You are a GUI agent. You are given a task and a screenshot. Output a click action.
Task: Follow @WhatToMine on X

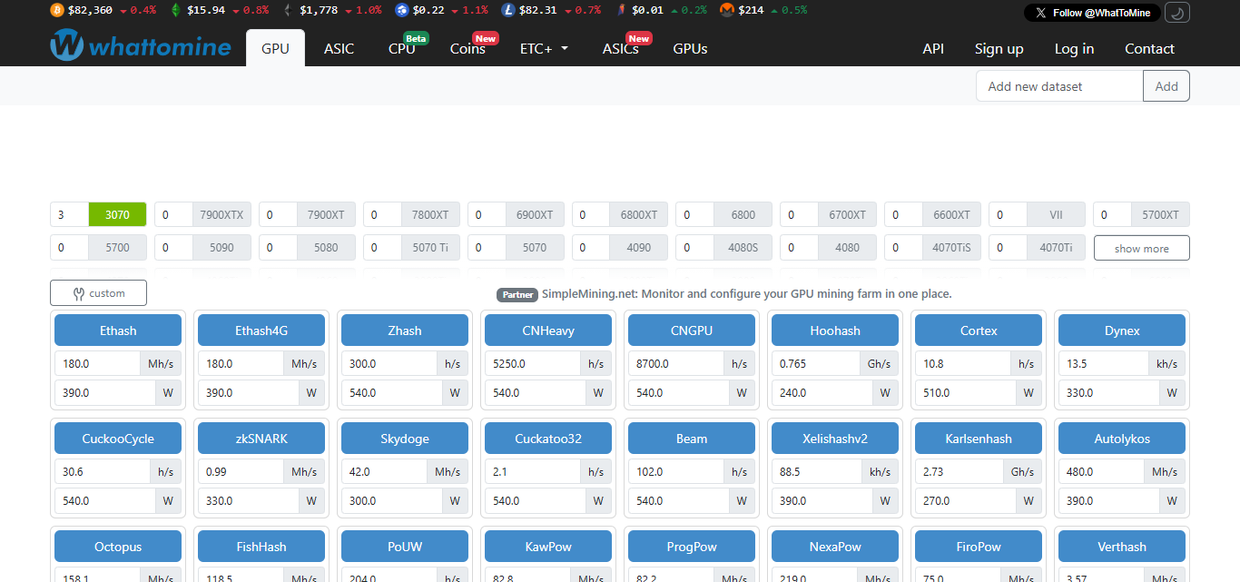point(1093,13)
